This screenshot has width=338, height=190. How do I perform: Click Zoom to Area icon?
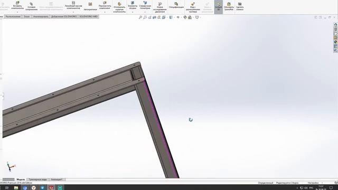(145, 17)
